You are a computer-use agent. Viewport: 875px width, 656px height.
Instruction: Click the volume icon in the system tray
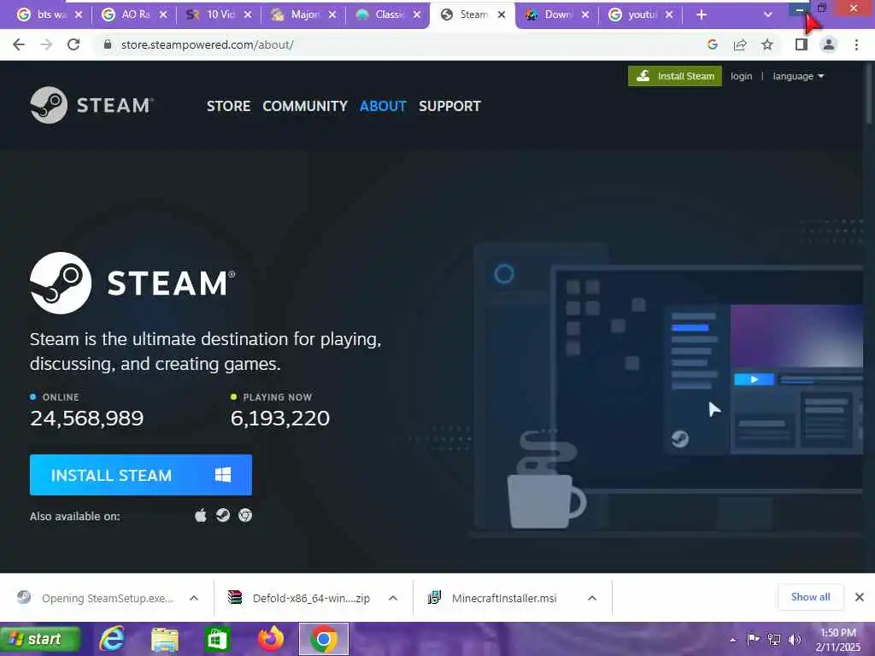point(795,639)
